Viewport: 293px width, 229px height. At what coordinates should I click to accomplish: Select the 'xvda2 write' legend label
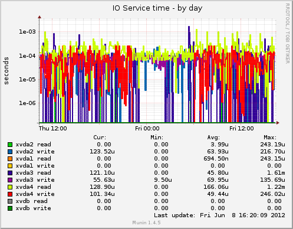coord(35,152)
